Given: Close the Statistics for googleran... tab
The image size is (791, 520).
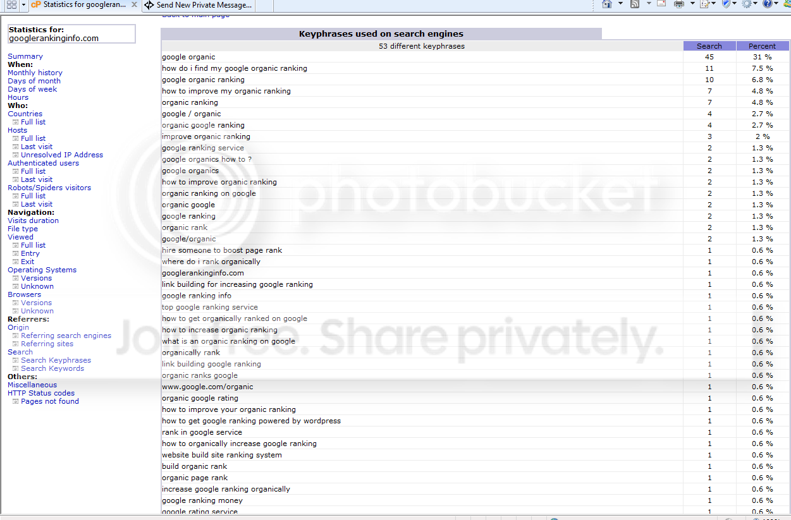Looking at the screenshot, I should click(134, 4).
